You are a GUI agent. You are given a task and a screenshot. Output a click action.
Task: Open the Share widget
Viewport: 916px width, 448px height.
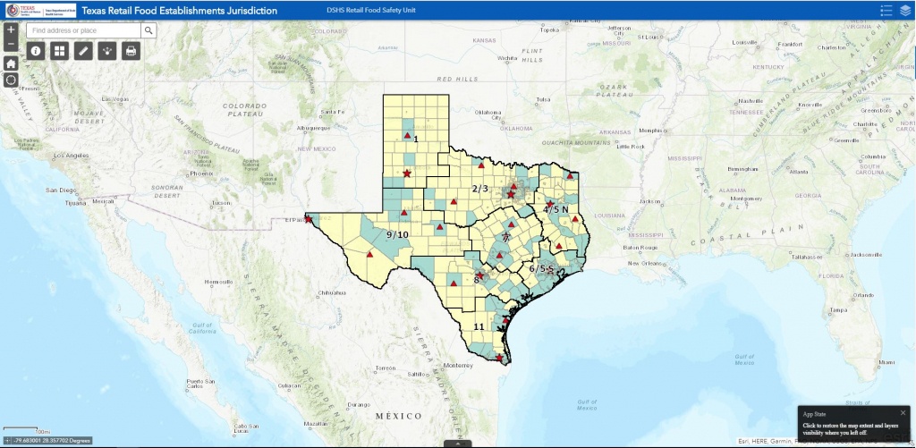tap(107, 51)
